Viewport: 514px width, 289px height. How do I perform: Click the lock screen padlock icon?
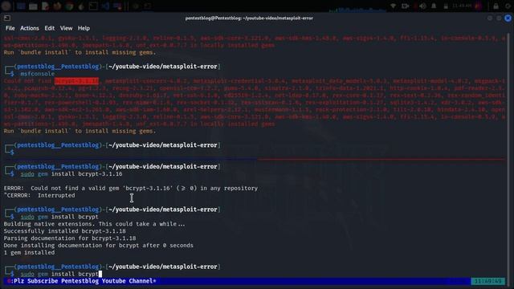pos(496,6)
